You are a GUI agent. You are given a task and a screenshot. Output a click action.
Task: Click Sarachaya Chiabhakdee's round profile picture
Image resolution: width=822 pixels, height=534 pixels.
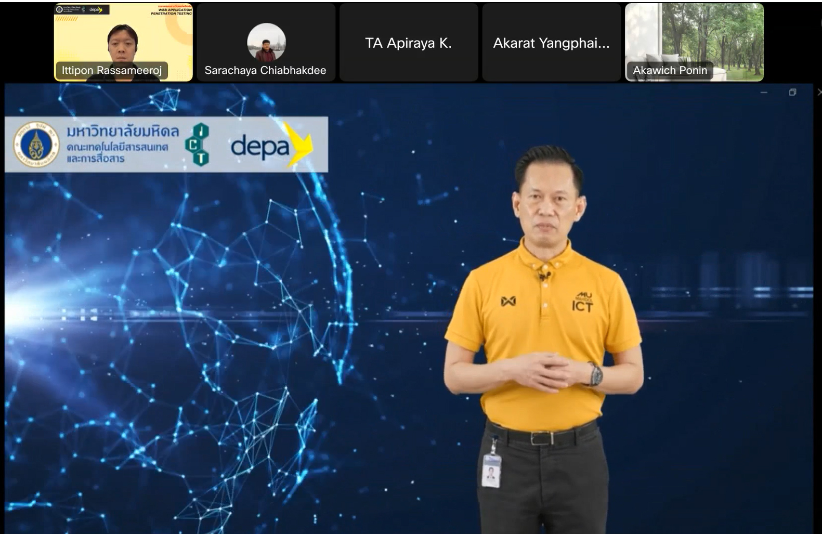point(266,42)
